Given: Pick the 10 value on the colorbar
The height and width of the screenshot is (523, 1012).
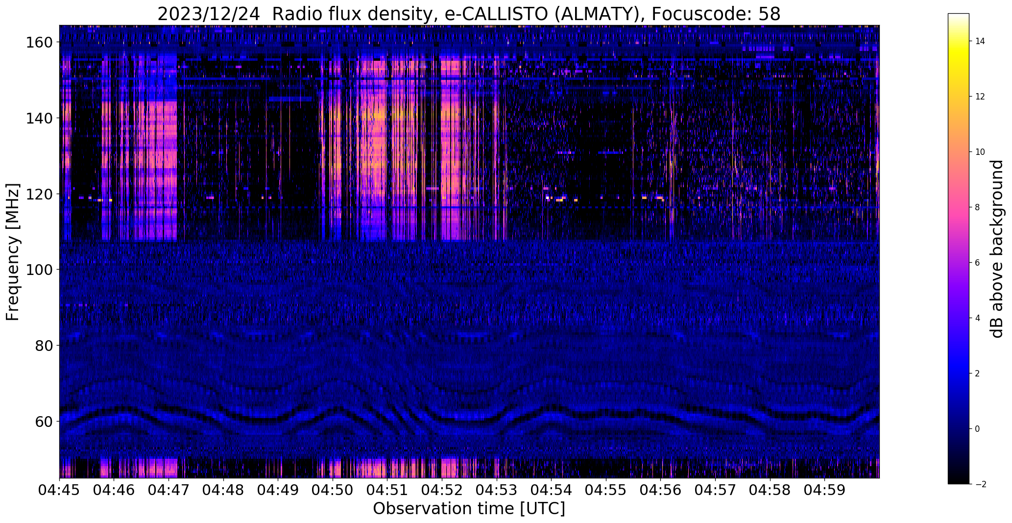Looking at the screenshot, I should click(x=980, y=152).
